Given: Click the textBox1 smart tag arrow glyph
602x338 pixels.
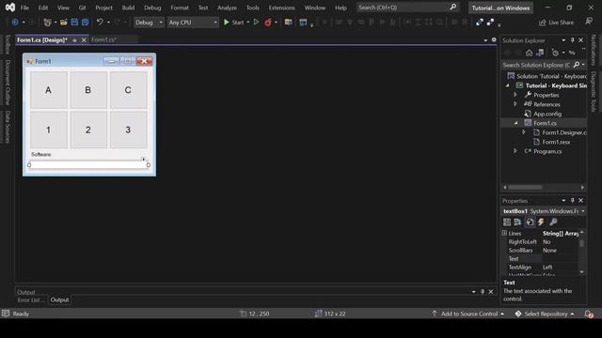Looking at the screenshot, I should (143, 159).
